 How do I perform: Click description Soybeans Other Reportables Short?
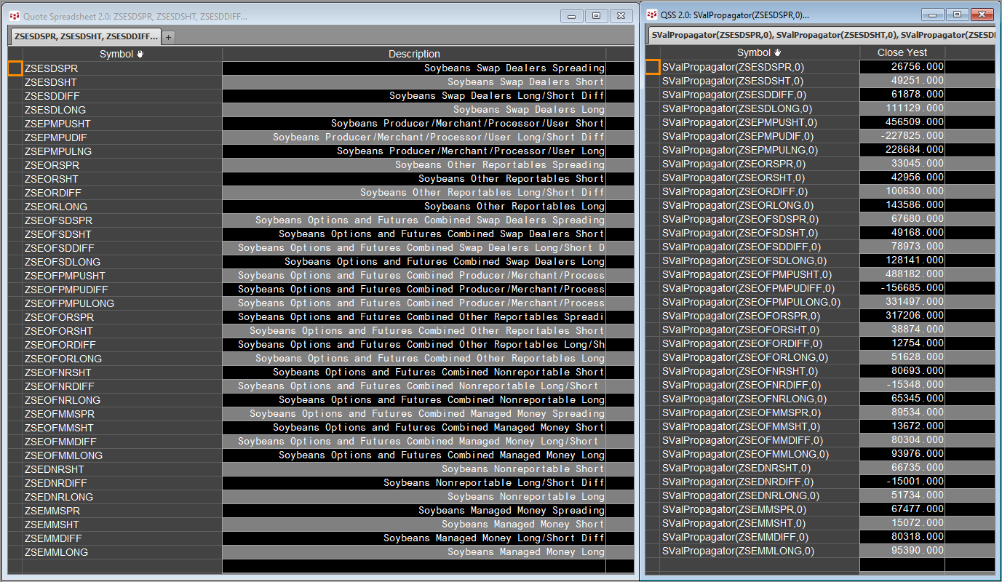414,179
